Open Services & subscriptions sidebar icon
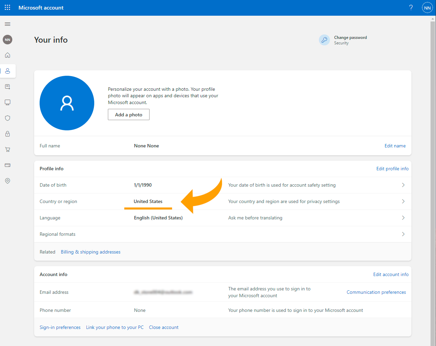 [x=8, y=87]
